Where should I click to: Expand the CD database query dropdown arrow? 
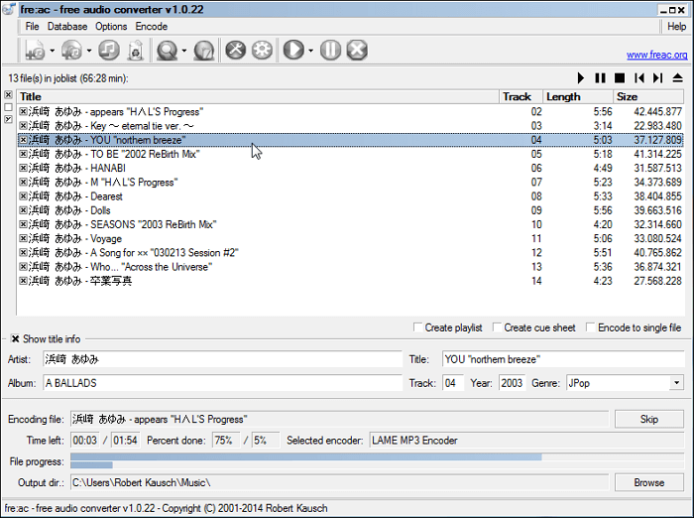(183, 51)
